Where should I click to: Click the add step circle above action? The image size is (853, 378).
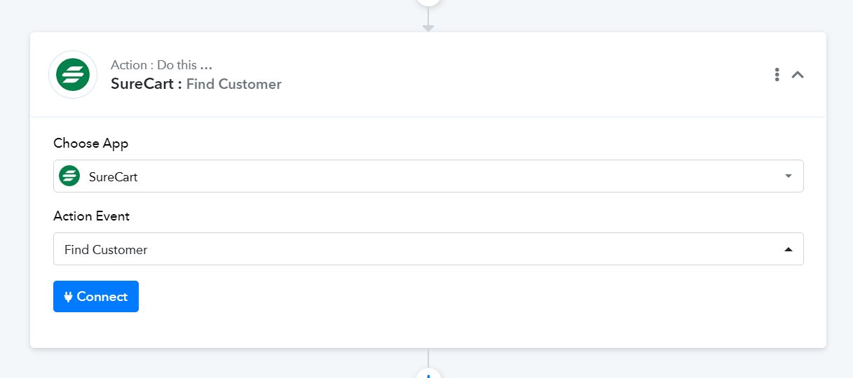(428, 1)
